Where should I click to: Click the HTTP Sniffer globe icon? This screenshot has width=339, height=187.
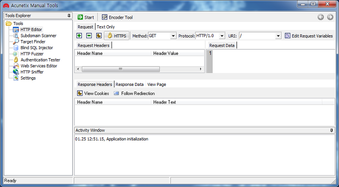pos(16,72)
